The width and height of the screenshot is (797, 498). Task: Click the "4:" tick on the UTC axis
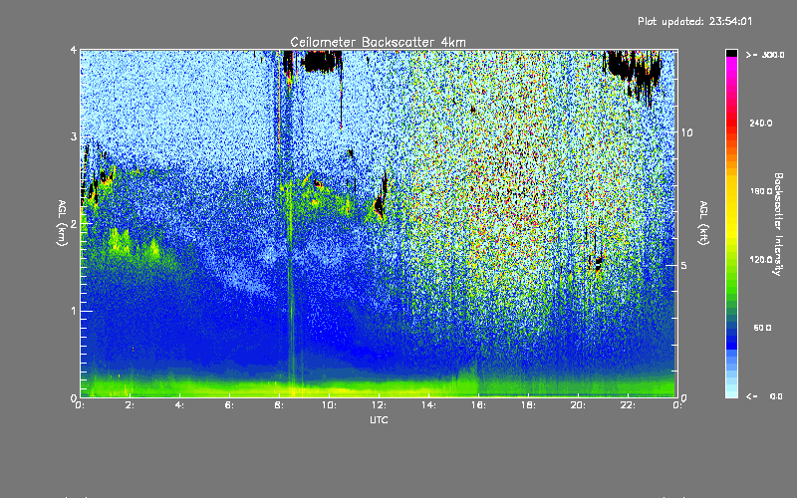click(x=179, y=405)
